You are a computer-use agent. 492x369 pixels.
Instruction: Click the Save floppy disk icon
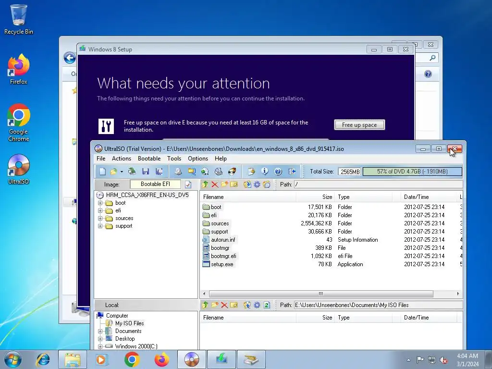click(146, 172)
